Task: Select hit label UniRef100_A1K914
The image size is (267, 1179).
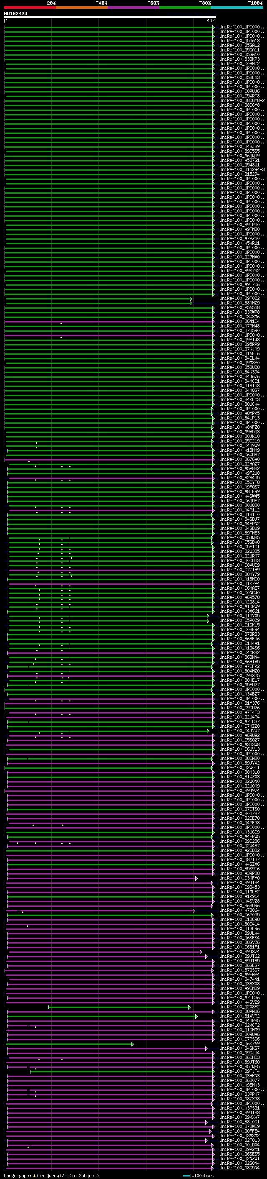Action: [239, 897]
